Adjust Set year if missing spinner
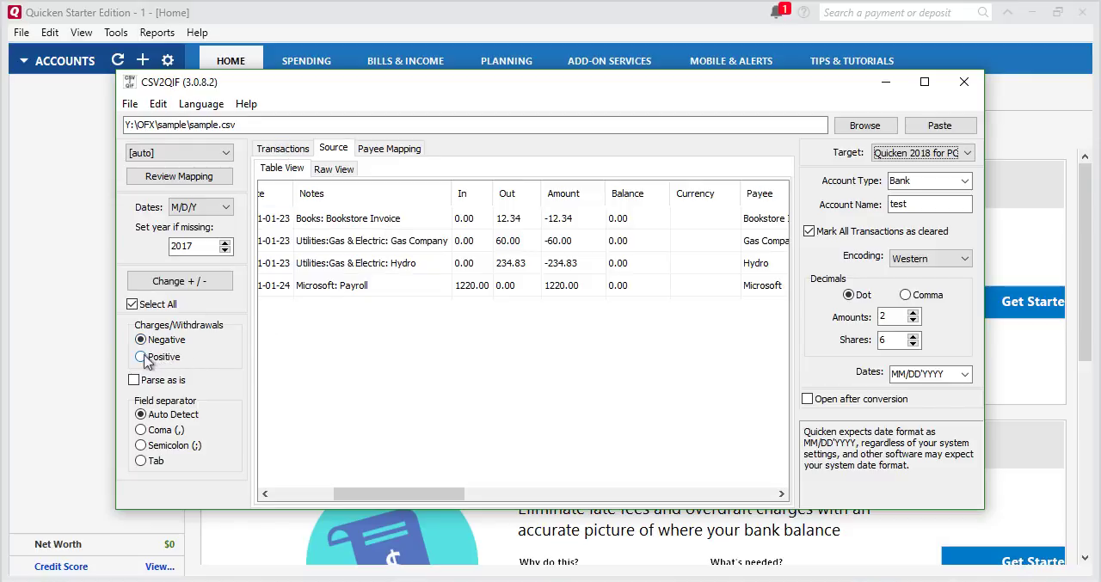 click(x=225, y=247)
